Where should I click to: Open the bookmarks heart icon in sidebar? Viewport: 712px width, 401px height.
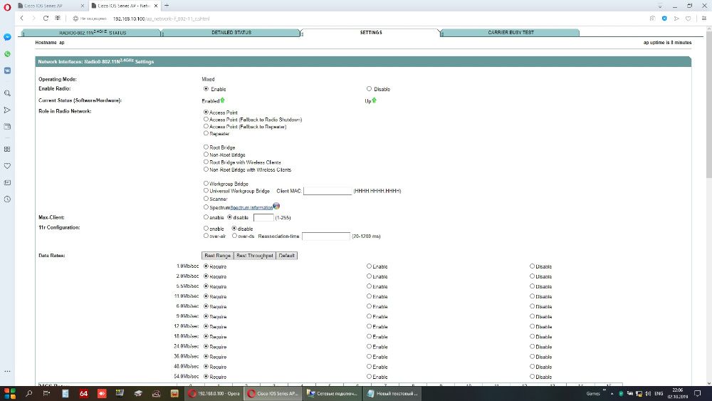point(7,166)
